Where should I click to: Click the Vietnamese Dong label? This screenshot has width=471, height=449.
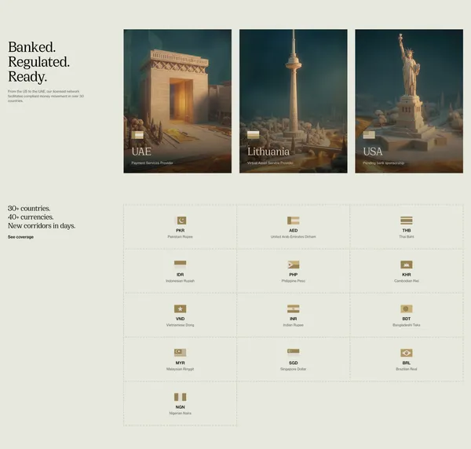181,325
